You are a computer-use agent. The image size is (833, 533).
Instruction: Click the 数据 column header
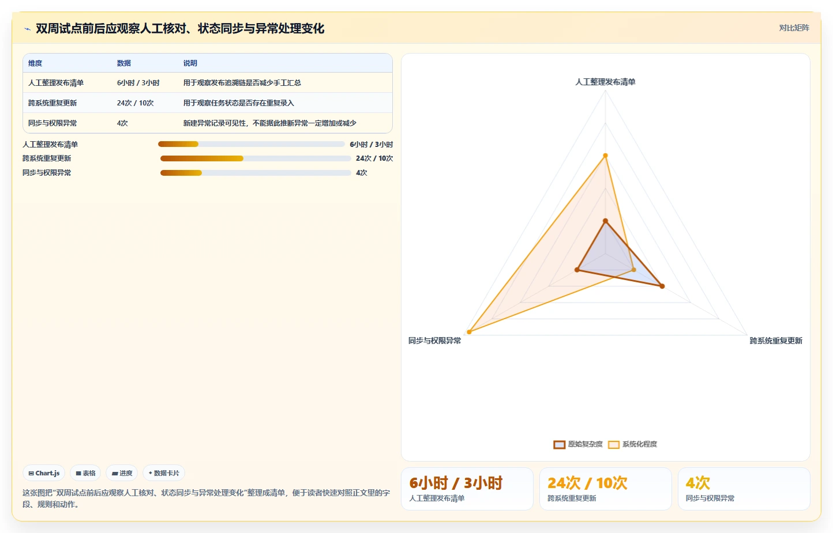pos(124,63)
